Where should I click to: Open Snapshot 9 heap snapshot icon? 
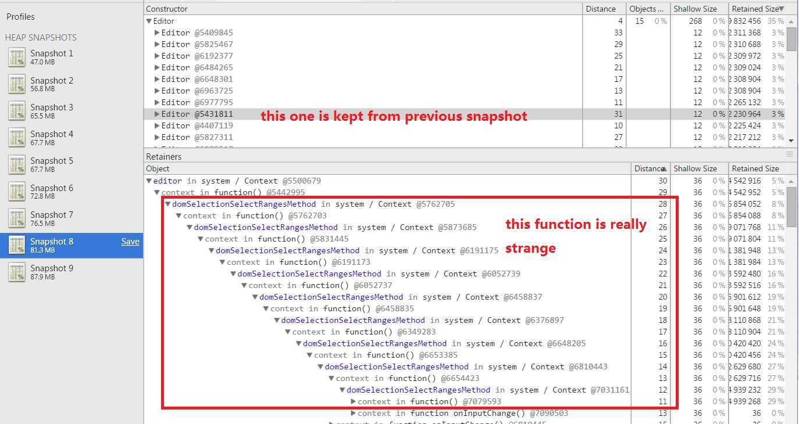17,272
